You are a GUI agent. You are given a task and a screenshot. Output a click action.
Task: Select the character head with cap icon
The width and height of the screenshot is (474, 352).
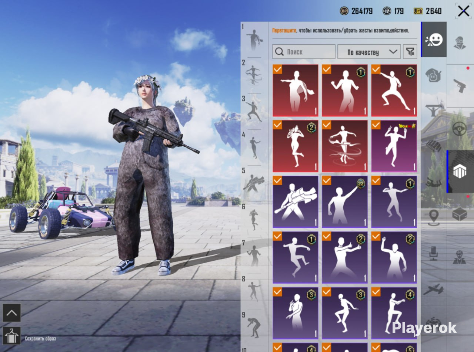460,43
